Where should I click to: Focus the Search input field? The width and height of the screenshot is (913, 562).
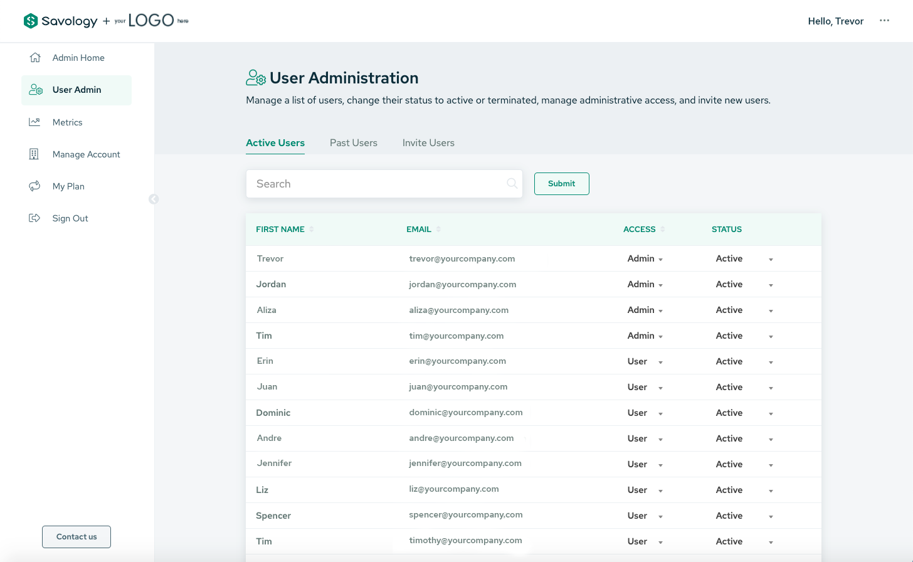[x=376, y=184]
